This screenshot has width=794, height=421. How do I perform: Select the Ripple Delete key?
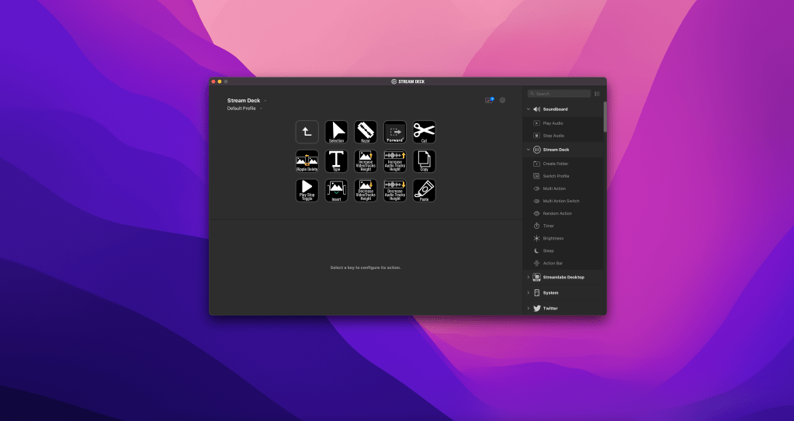[307, 161]
